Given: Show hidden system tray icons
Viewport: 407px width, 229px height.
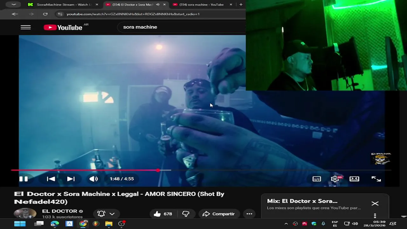Looking at the screenshot, I should pos(286,224).
